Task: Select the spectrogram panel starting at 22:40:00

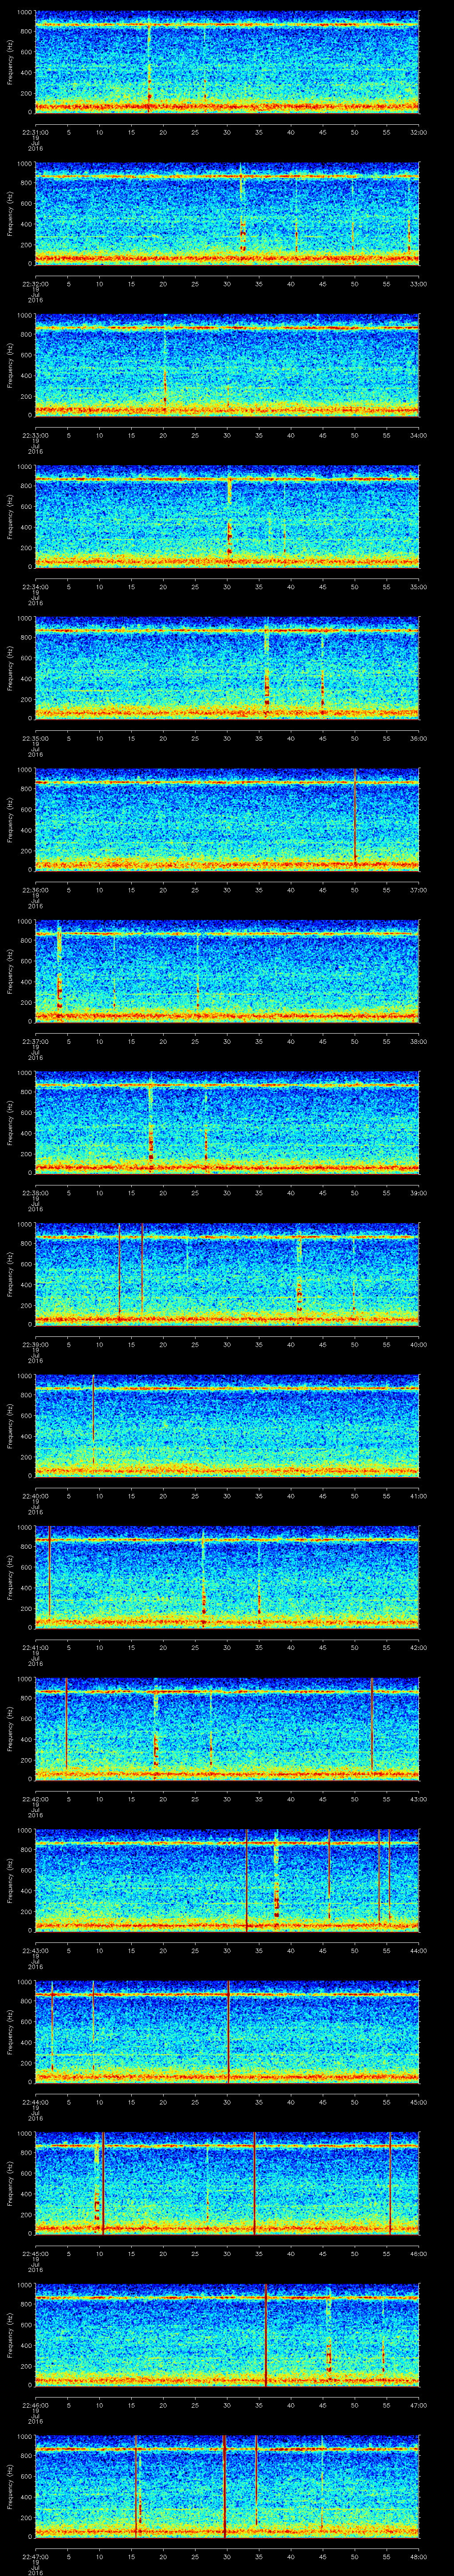Action: click(x=227, y=1425)
